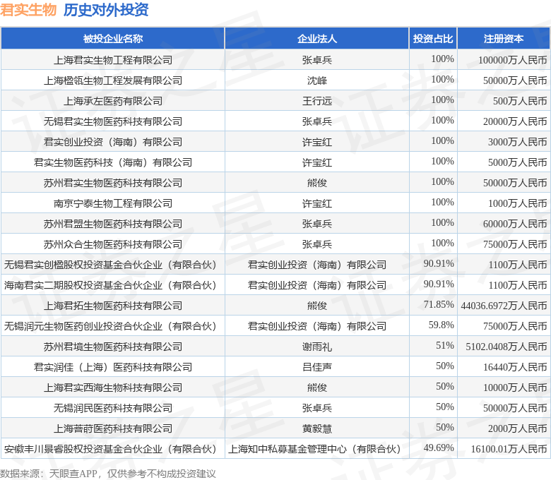
Task: Click 16440万人民币 registered capital
Action: (515, 367)
